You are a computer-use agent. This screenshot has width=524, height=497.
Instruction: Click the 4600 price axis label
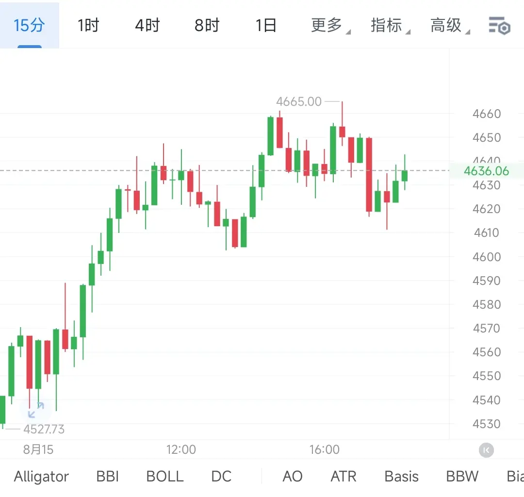coord(487,257)
